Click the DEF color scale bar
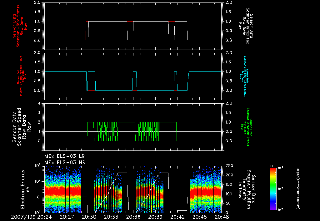Viewport: 320px width, 221px height. (273, 189)
